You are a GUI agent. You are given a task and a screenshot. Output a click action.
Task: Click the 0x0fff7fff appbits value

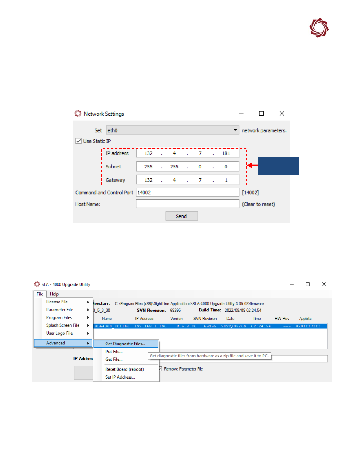tap(308, 326)
